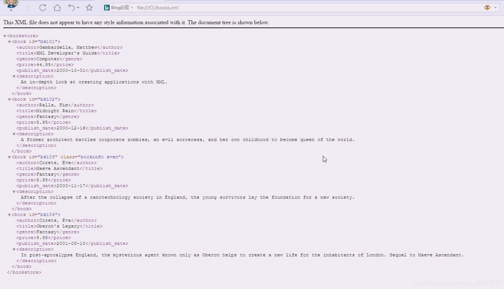Click the undo closed page arrow
Screen dimensions: 504x289
coord(72,8)
